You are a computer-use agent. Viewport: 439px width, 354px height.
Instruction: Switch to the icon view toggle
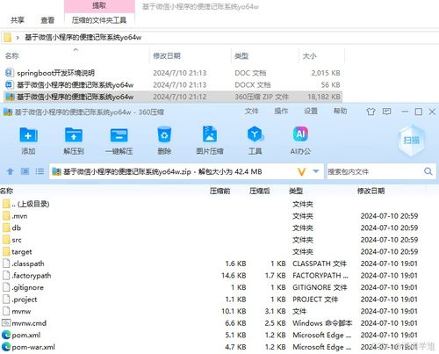click(25, 171)
